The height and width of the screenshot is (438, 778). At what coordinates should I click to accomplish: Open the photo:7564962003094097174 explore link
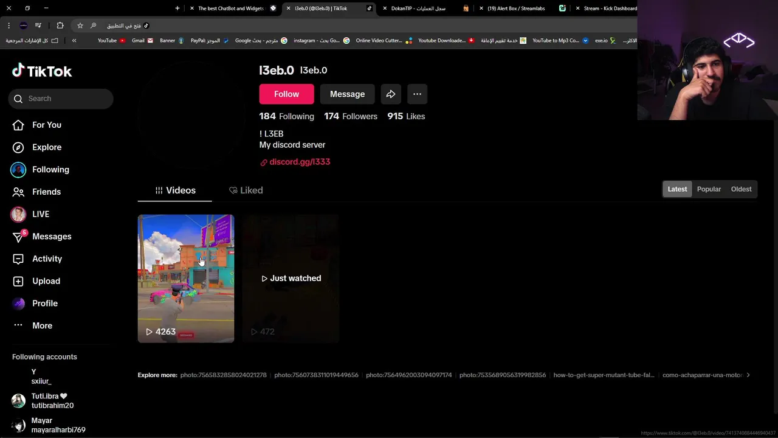pyautogui.click(x=409, y=375)
